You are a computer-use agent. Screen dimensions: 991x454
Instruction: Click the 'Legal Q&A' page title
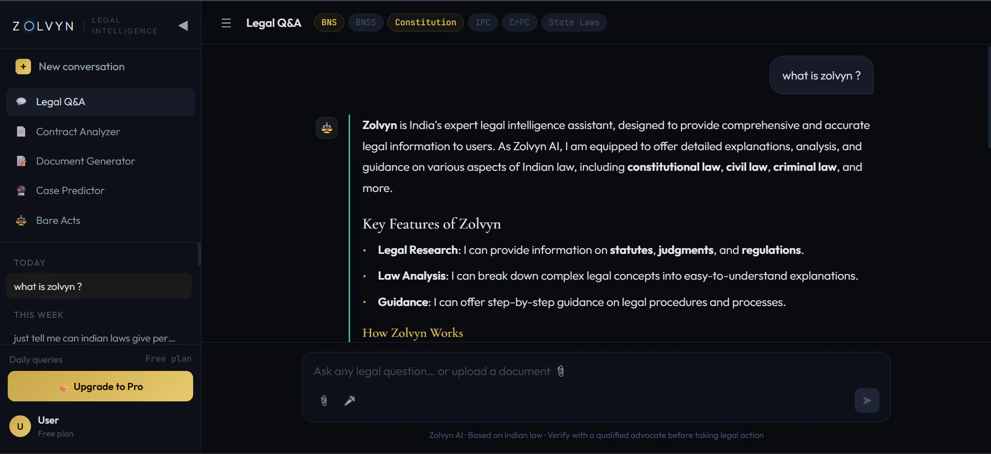274,23
